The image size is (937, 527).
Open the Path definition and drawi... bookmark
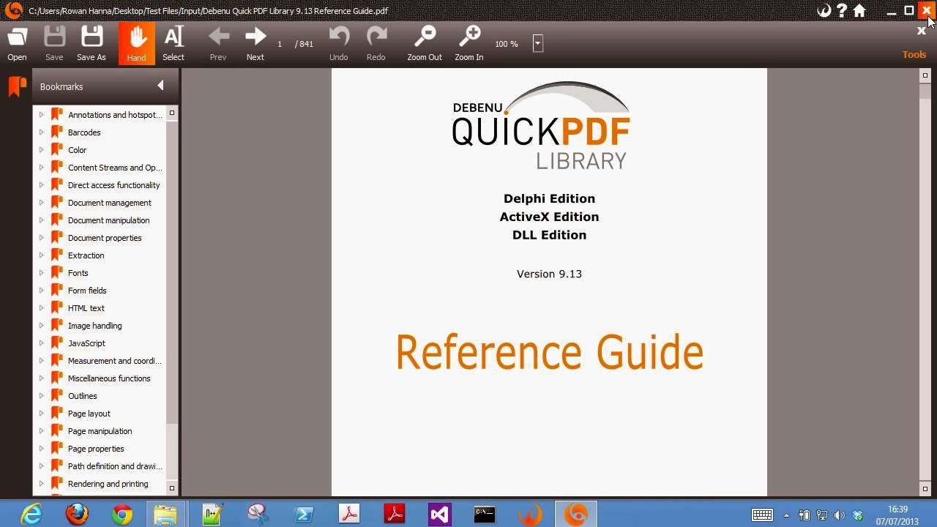(115, 466)
